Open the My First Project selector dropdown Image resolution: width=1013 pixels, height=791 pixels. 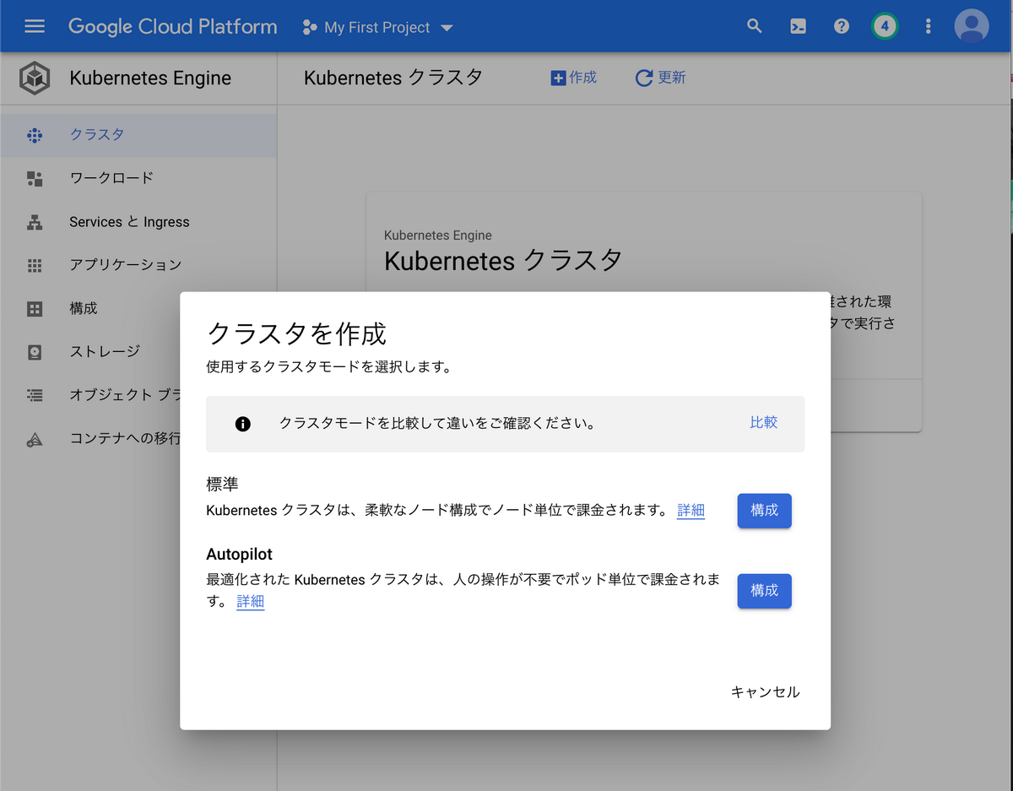[378, 27]
